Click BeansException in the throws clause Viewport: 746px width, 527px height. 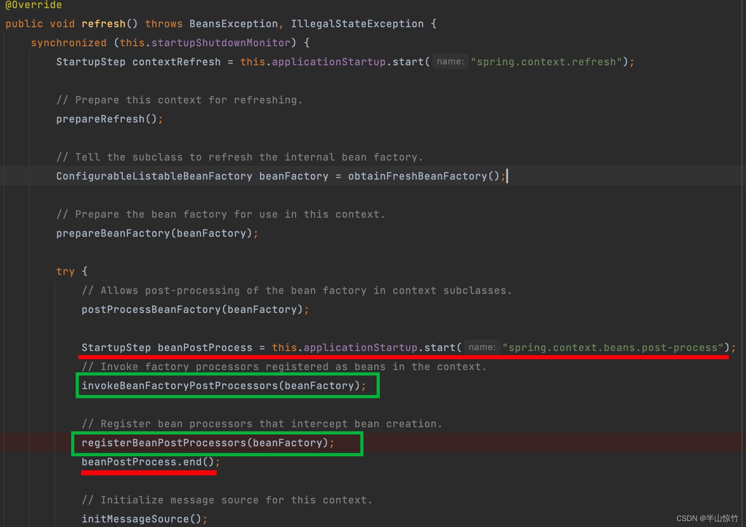pyautogui.click(x=233, y=24)
